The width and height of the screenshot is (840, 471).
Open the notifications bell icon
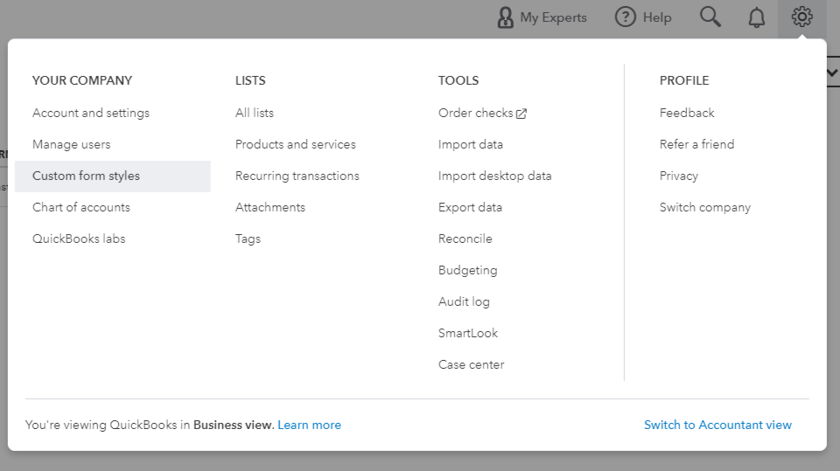point(757,17)
